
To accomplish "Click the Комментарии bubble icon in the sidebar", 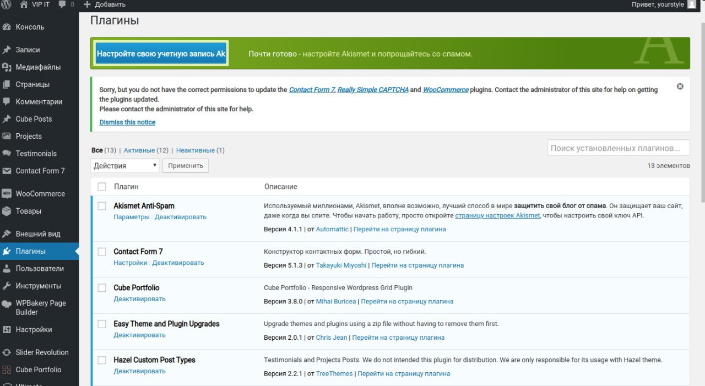I will click(x=7, y=102).
